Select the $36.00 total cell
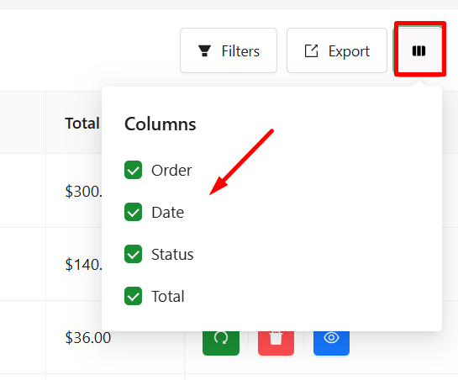The image size is (458, 380). click(x=88, y=338)
